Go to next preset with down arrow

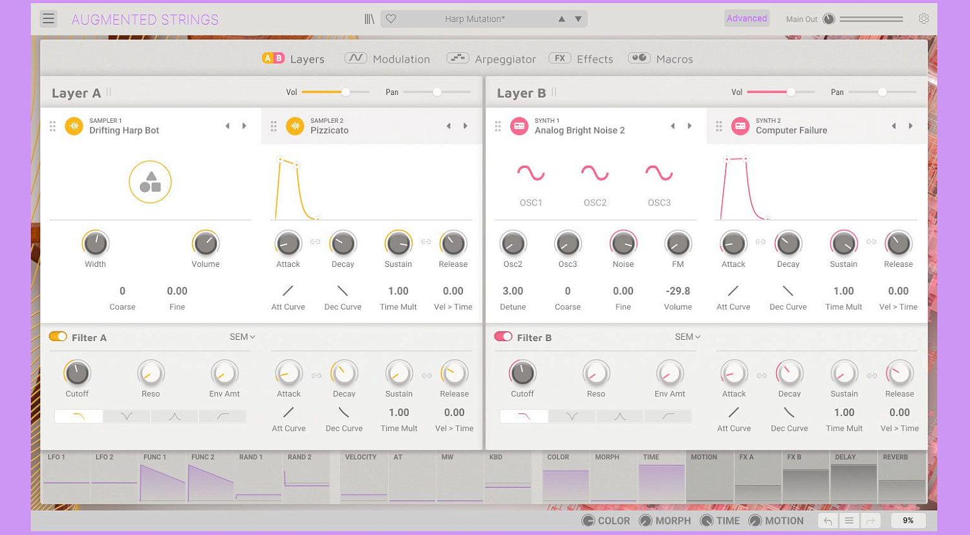(x=578, y=19)
